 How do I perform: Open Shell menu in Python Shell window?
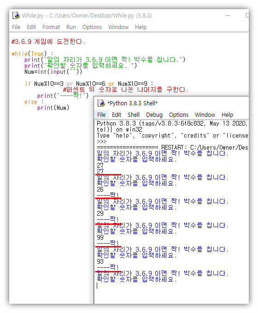click(x=134, y=115)
